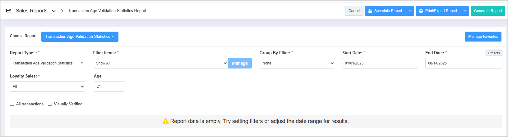Click the Start Date input field
The image size is (508, 137).
tap(380, 63)
